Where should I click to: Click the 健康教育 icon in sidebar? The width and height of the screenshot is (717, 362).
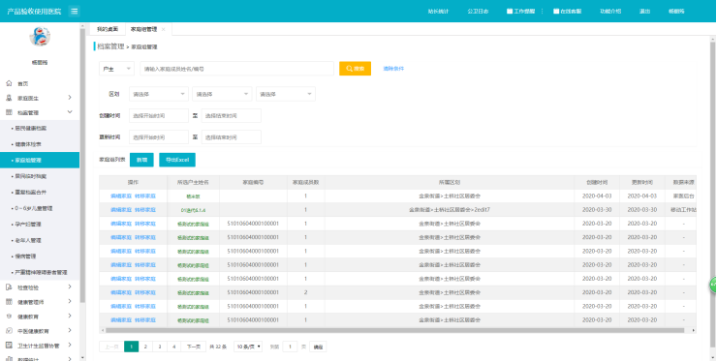click(x=9, y=317)
